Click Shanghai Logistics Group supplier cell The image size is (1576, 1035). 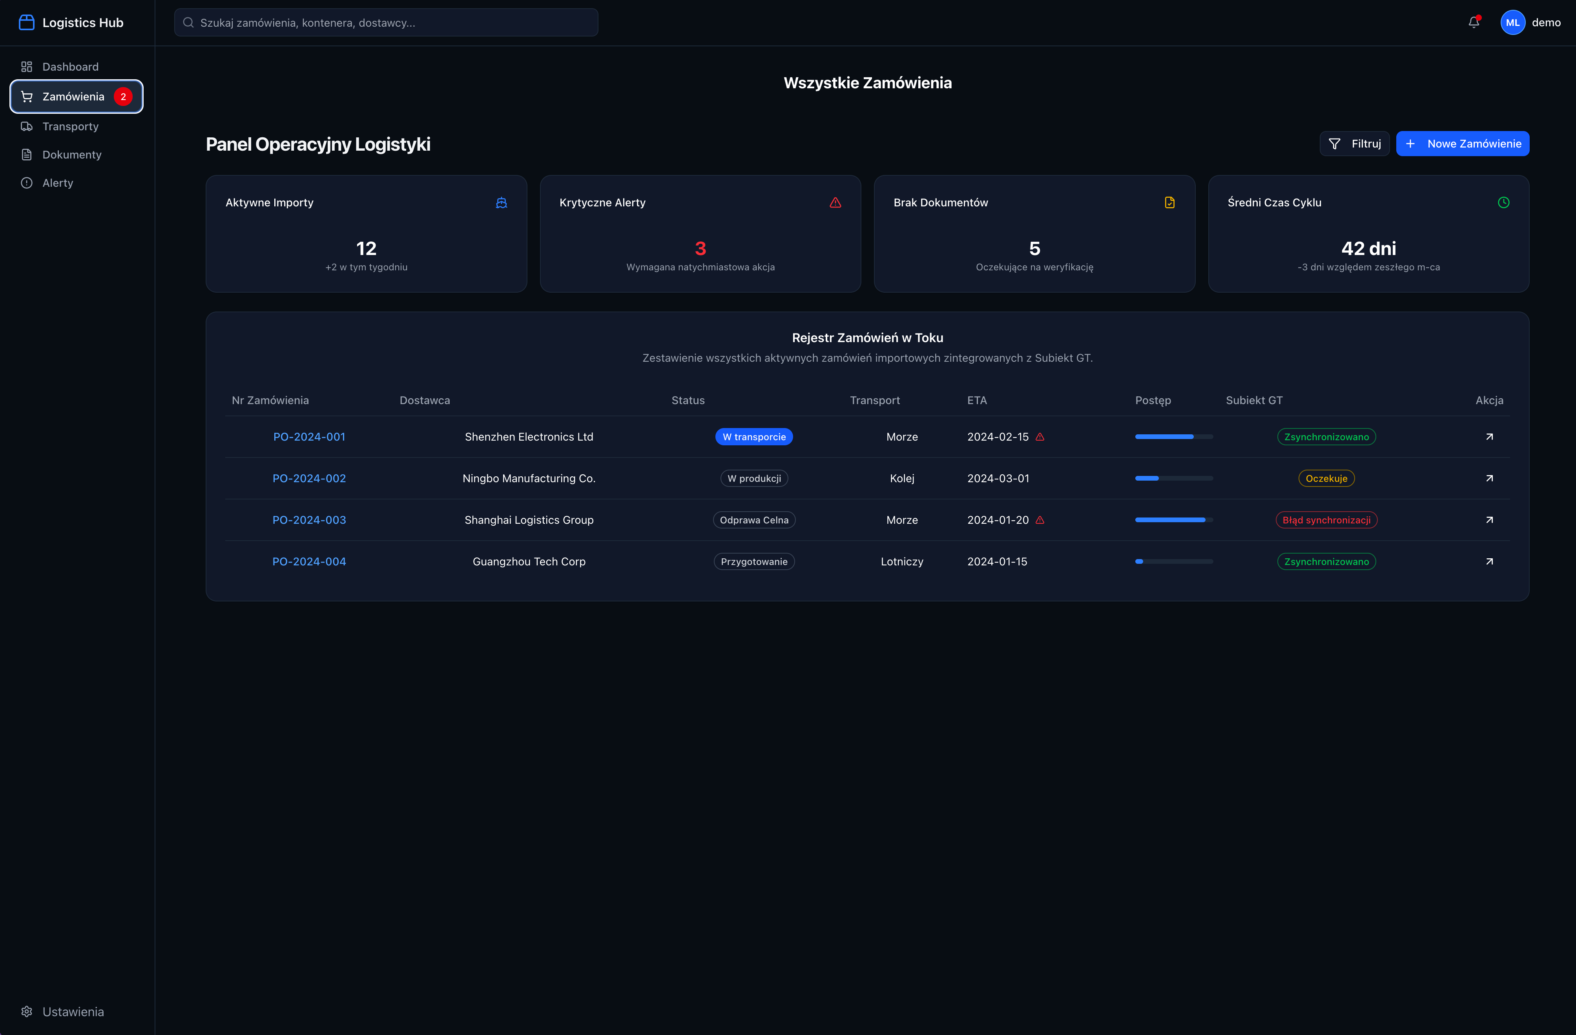click(x=529, y=520)
